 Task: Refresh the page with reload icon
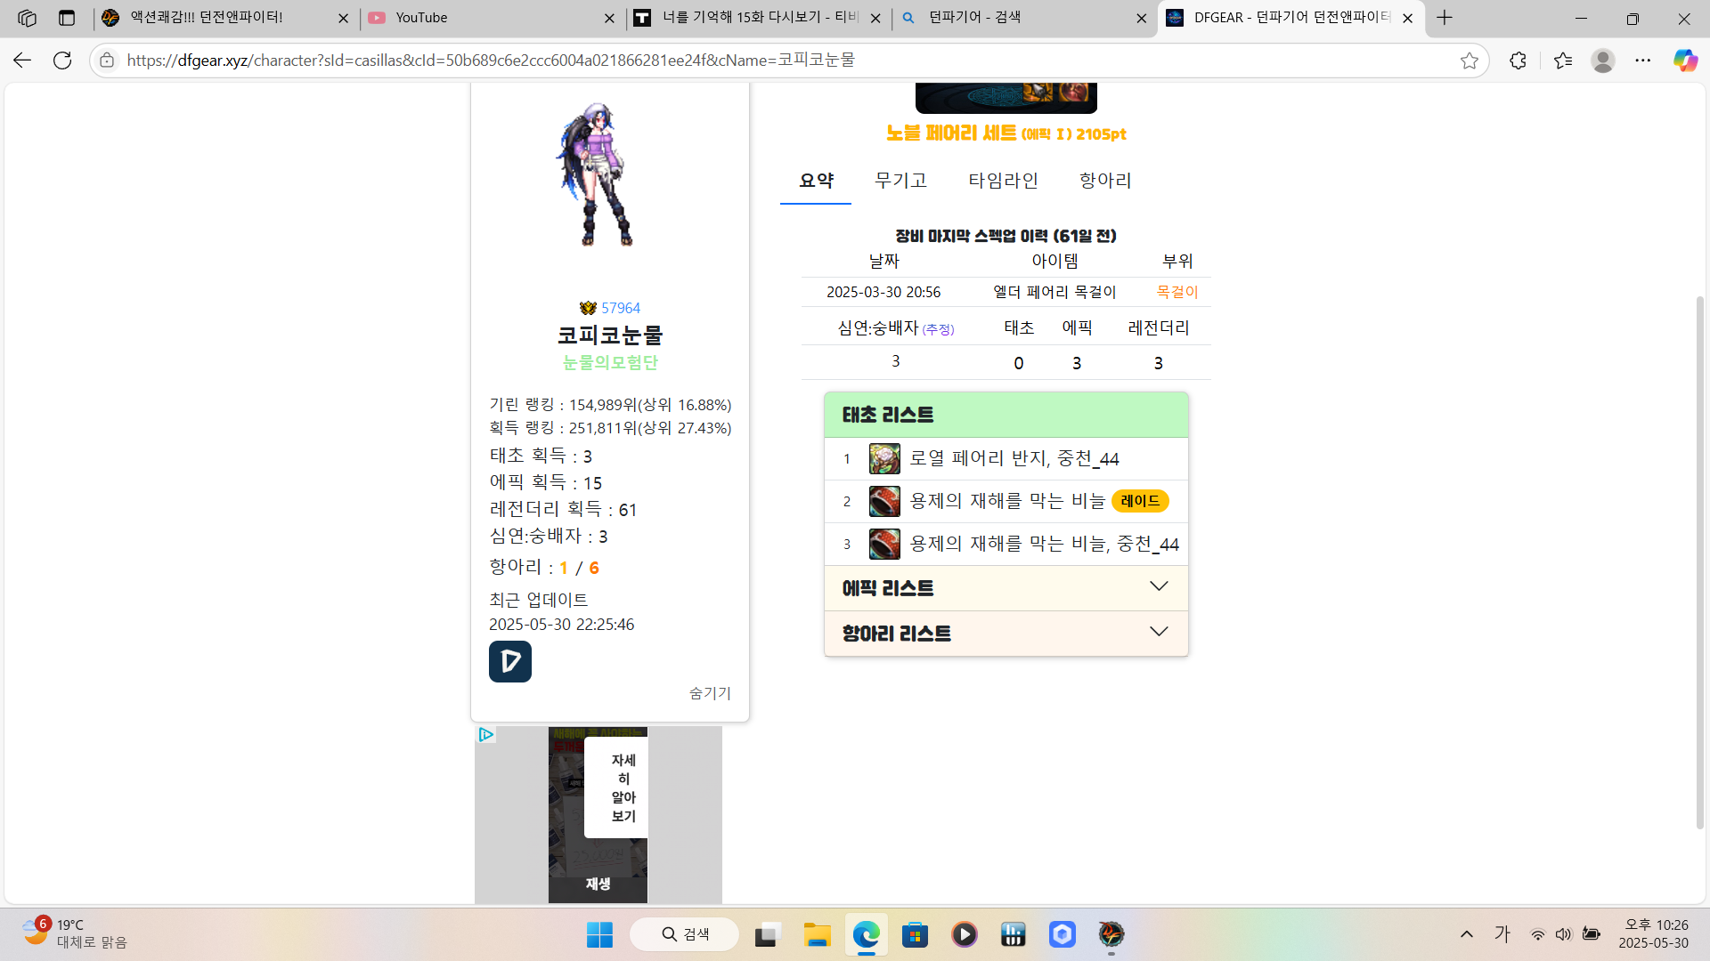[62, 61]
